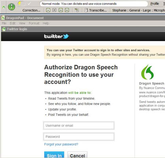This screenshot has height=158, width=165.
Task: Click the play back dictation button
Action: click(x=48, y=10)
